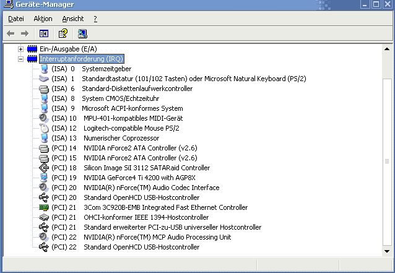Click the IRQ 20 OpenHCD USB icon

[44, 197]
